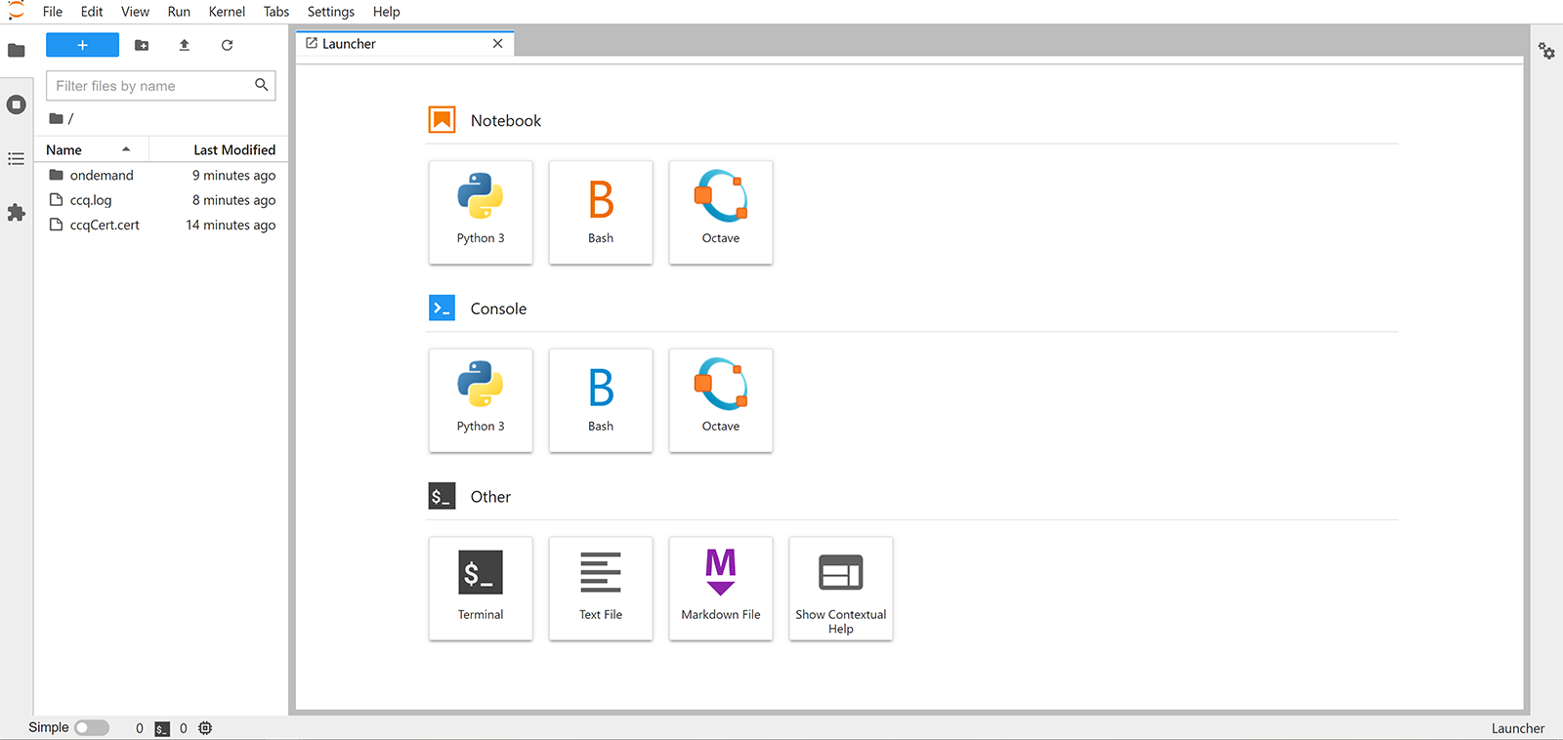Open the Edit menu

point(92,12)
